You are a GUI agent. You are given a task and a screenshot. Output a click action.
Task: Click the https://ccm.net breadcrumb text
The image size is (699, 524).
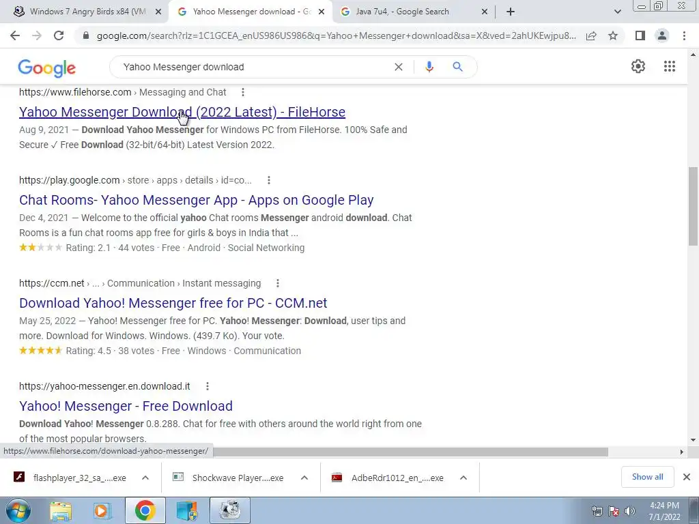[x=52, y=283]
